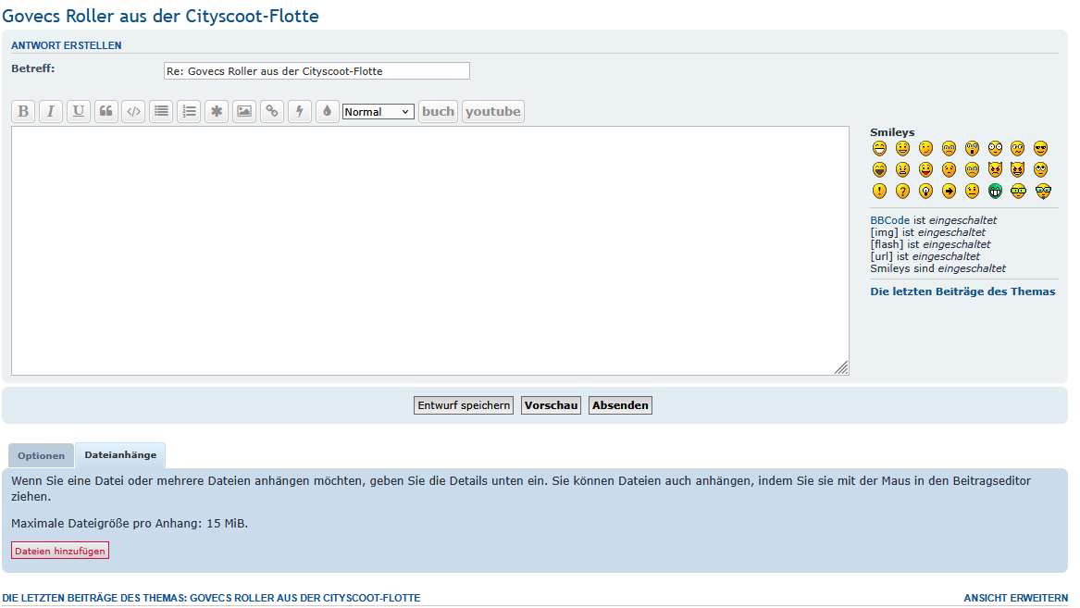
Task: Insert the green grinning smiley
Action: coord(996,192)
